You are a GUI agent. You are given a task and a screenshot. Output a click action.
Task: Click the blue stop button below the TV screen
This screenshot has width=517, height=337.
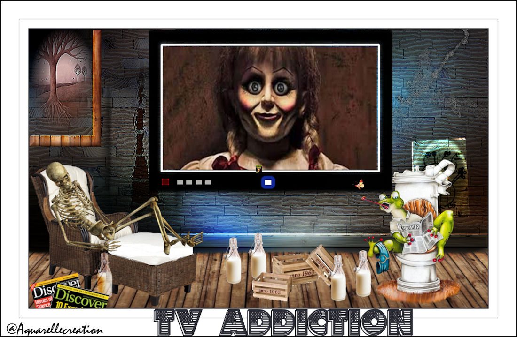[268, 182]
